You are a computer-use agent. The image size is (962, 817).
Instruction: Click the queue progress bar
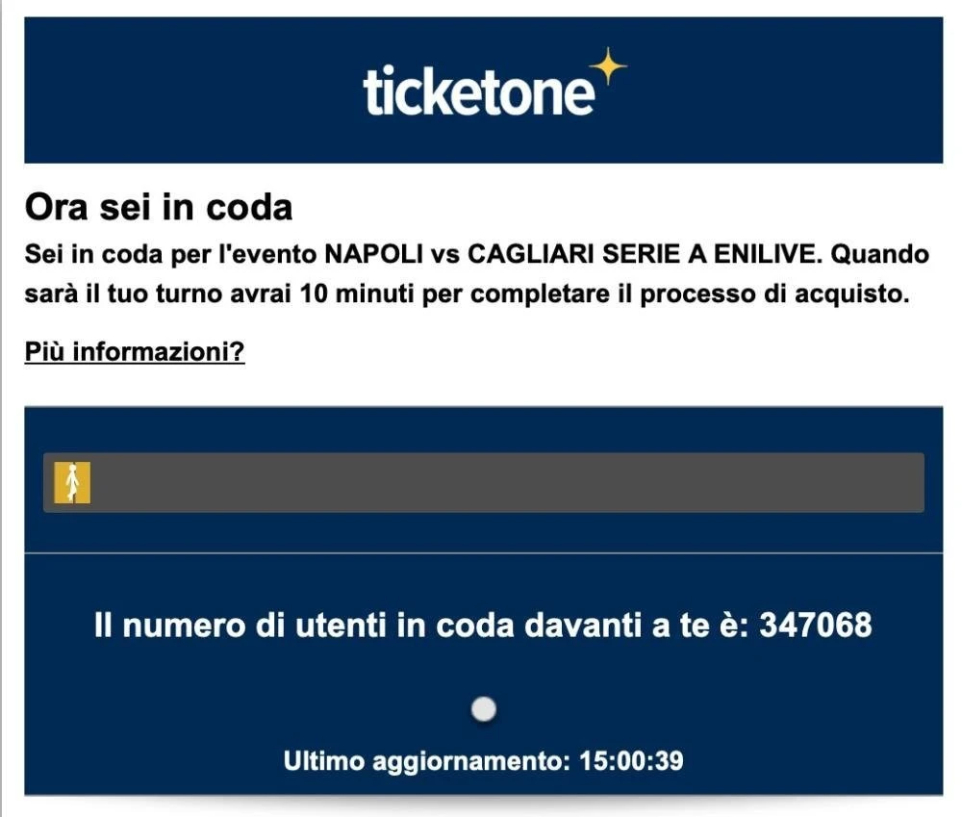click(481, 482)
